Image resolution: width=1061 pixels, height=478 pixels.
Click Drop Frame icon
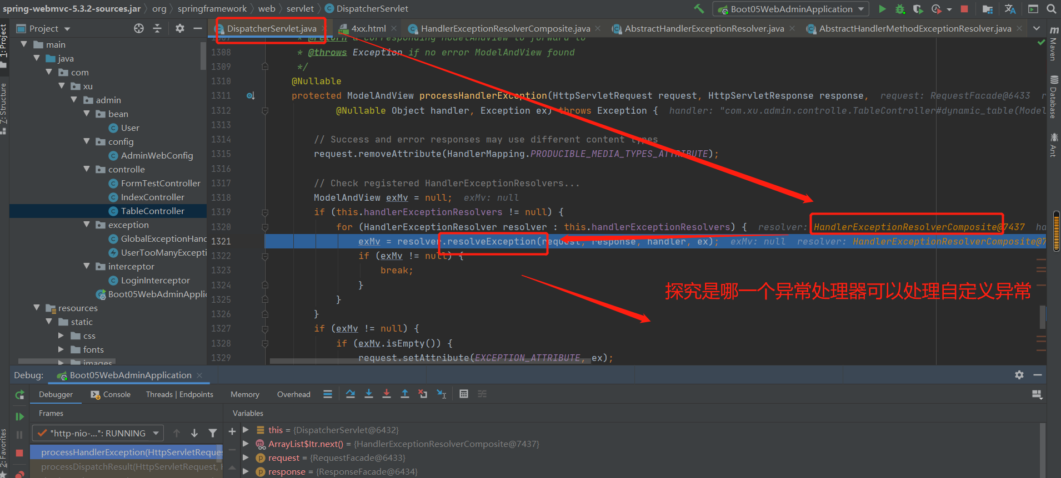point(423,394)
